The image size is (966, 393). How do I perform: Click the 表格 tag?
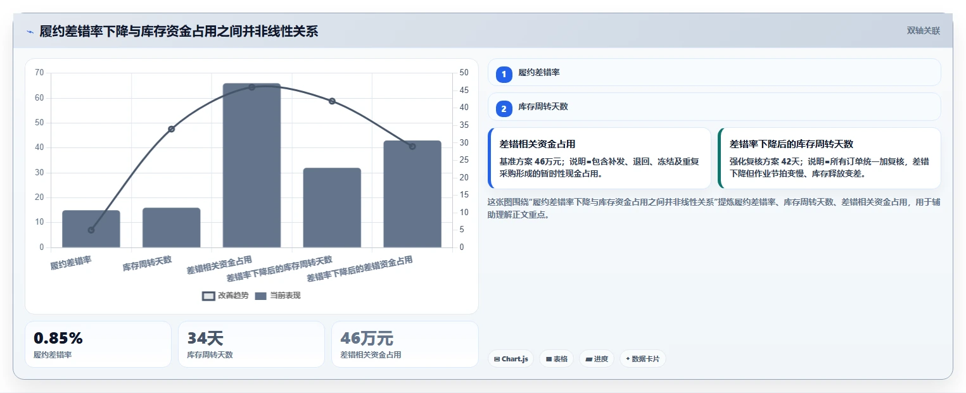[x=557, y=359]
